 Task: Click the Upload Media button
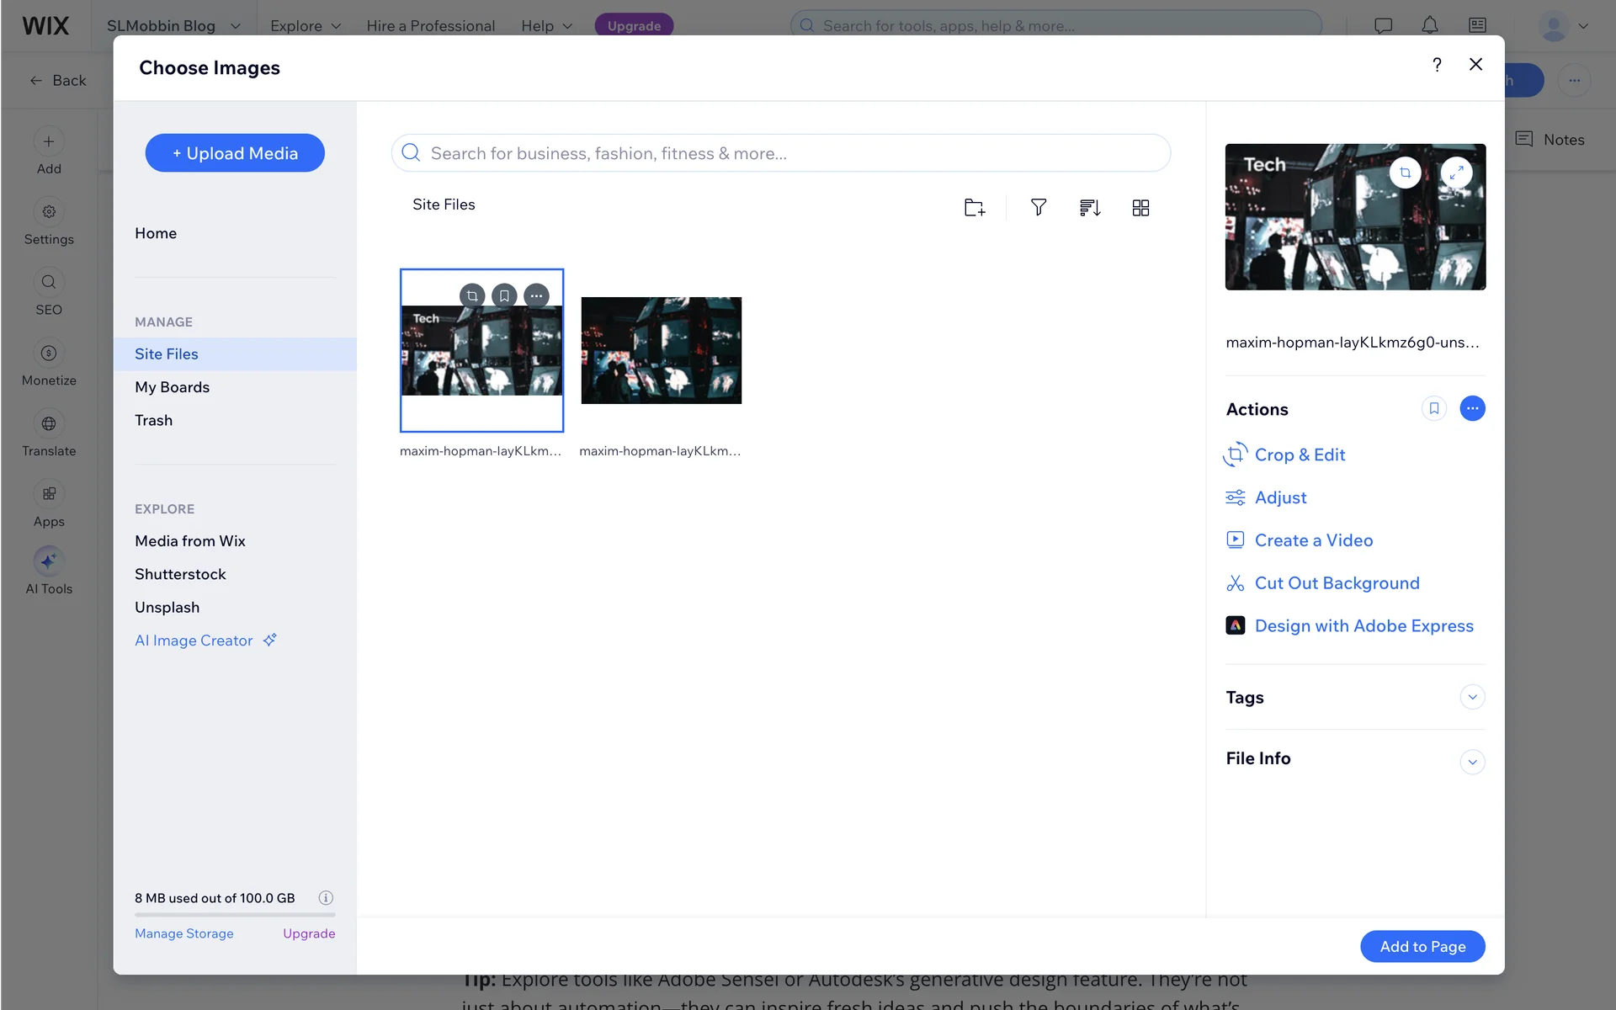click(235, 153)
